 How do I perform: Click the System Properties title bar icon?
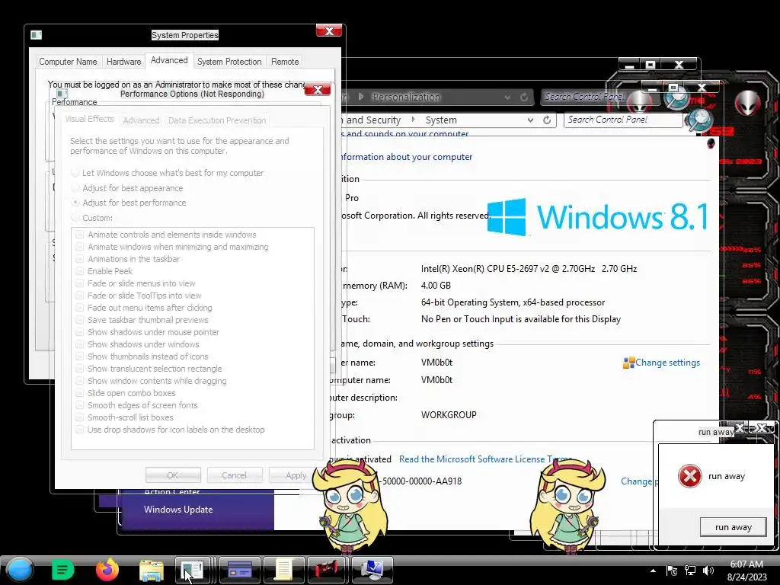pos(36,35)
